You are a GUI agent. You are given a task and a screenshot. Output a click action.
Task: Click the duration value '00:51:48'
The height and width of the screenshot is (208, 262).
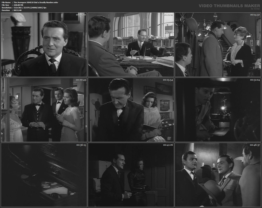[x=18, y=10]
